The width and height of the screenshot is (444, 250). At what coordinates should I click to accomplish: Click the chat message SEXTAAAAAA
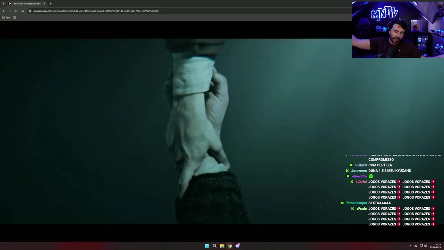[379, 203]
